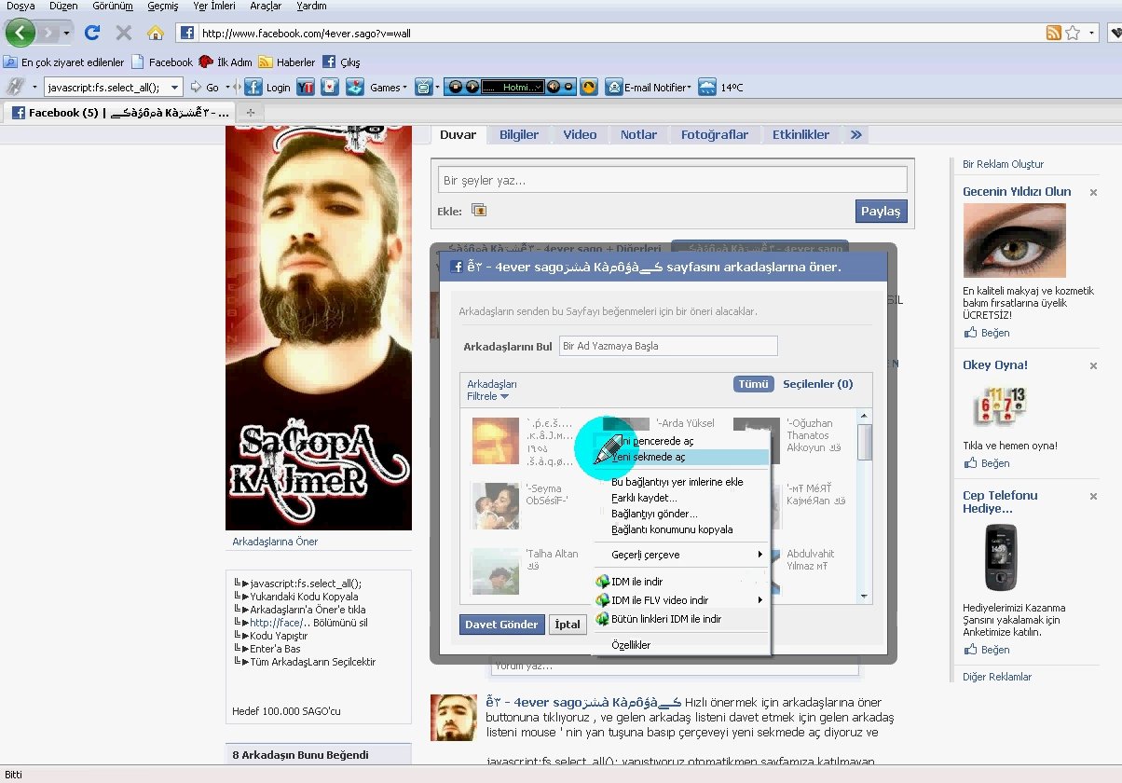Click the Bir şeyler yaz status box
The image size is (1122, 783).
click(x=672, y=180)
